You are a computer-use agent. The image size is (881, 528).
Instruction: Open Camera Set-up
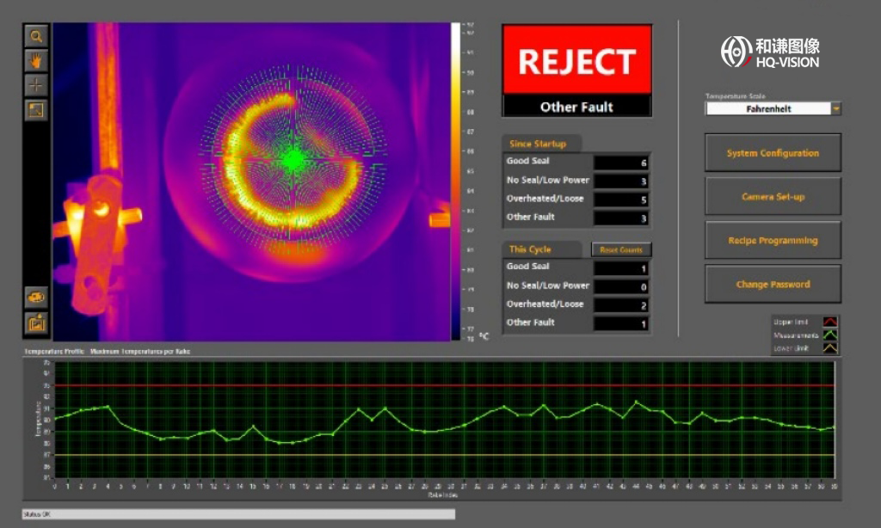pos(773,197)
